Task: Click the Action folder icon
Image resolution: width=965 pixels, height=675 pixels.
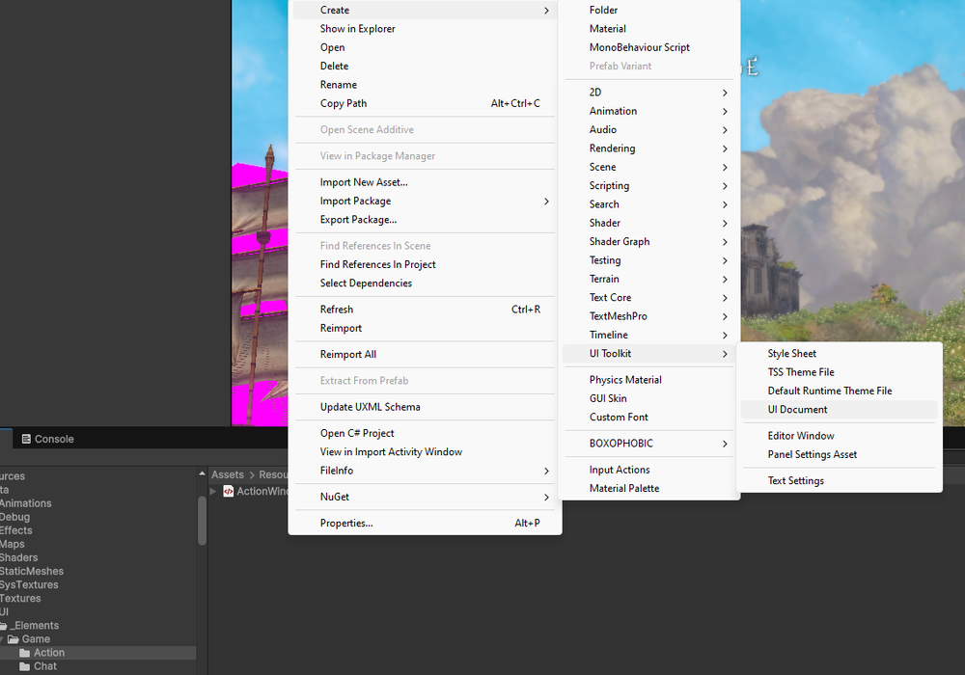Action: click(25, 653)
